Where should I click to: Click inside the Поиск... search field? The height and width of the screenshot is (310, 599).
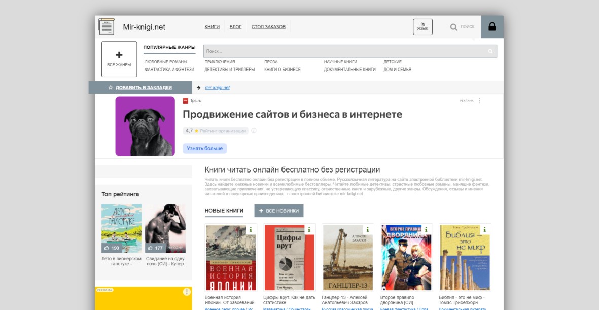coord(345,51)
